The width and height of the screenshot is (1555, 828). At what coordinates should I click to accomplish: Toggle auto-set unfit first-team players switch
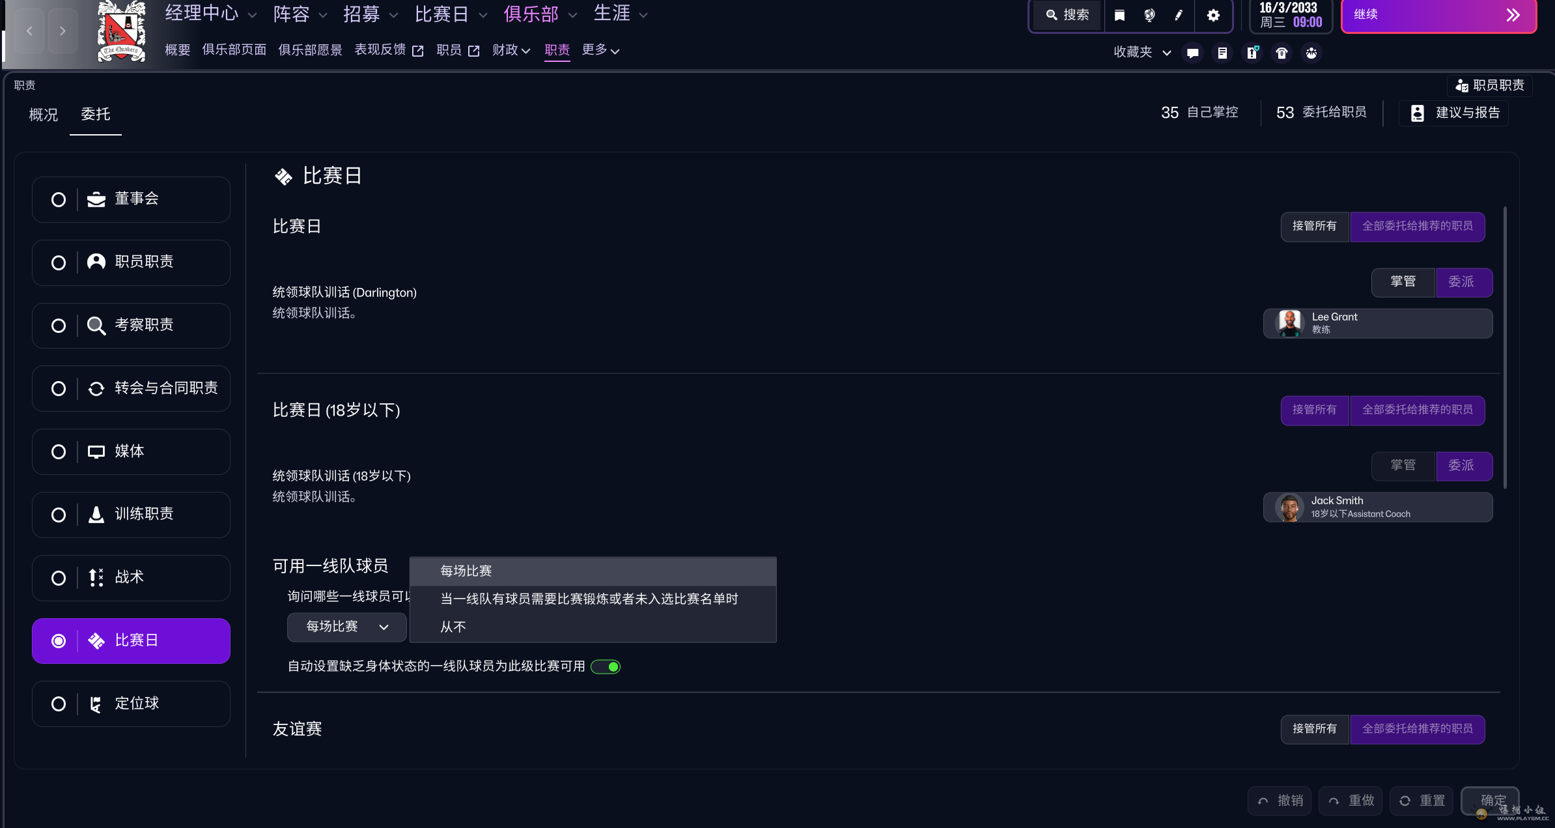tap(606, 666)
